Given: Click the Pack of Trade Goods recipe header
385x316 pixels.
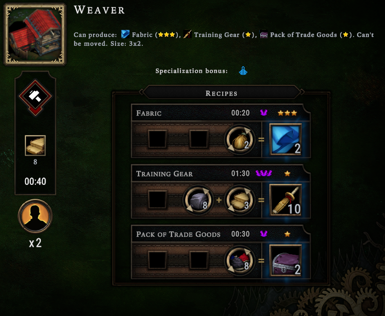Looking at the screenshot, I should tap(221, 234).
